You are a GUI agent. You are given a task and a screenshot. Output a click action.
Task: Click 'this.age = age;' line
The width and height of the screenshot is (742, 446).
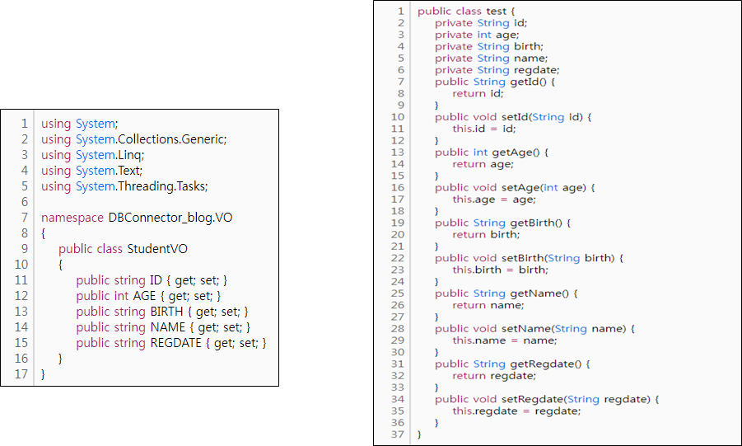coord(494,200)
